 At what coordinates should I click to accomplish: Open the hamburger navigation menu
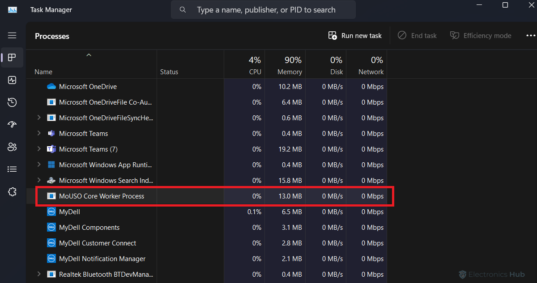click(x=12, y=35)
